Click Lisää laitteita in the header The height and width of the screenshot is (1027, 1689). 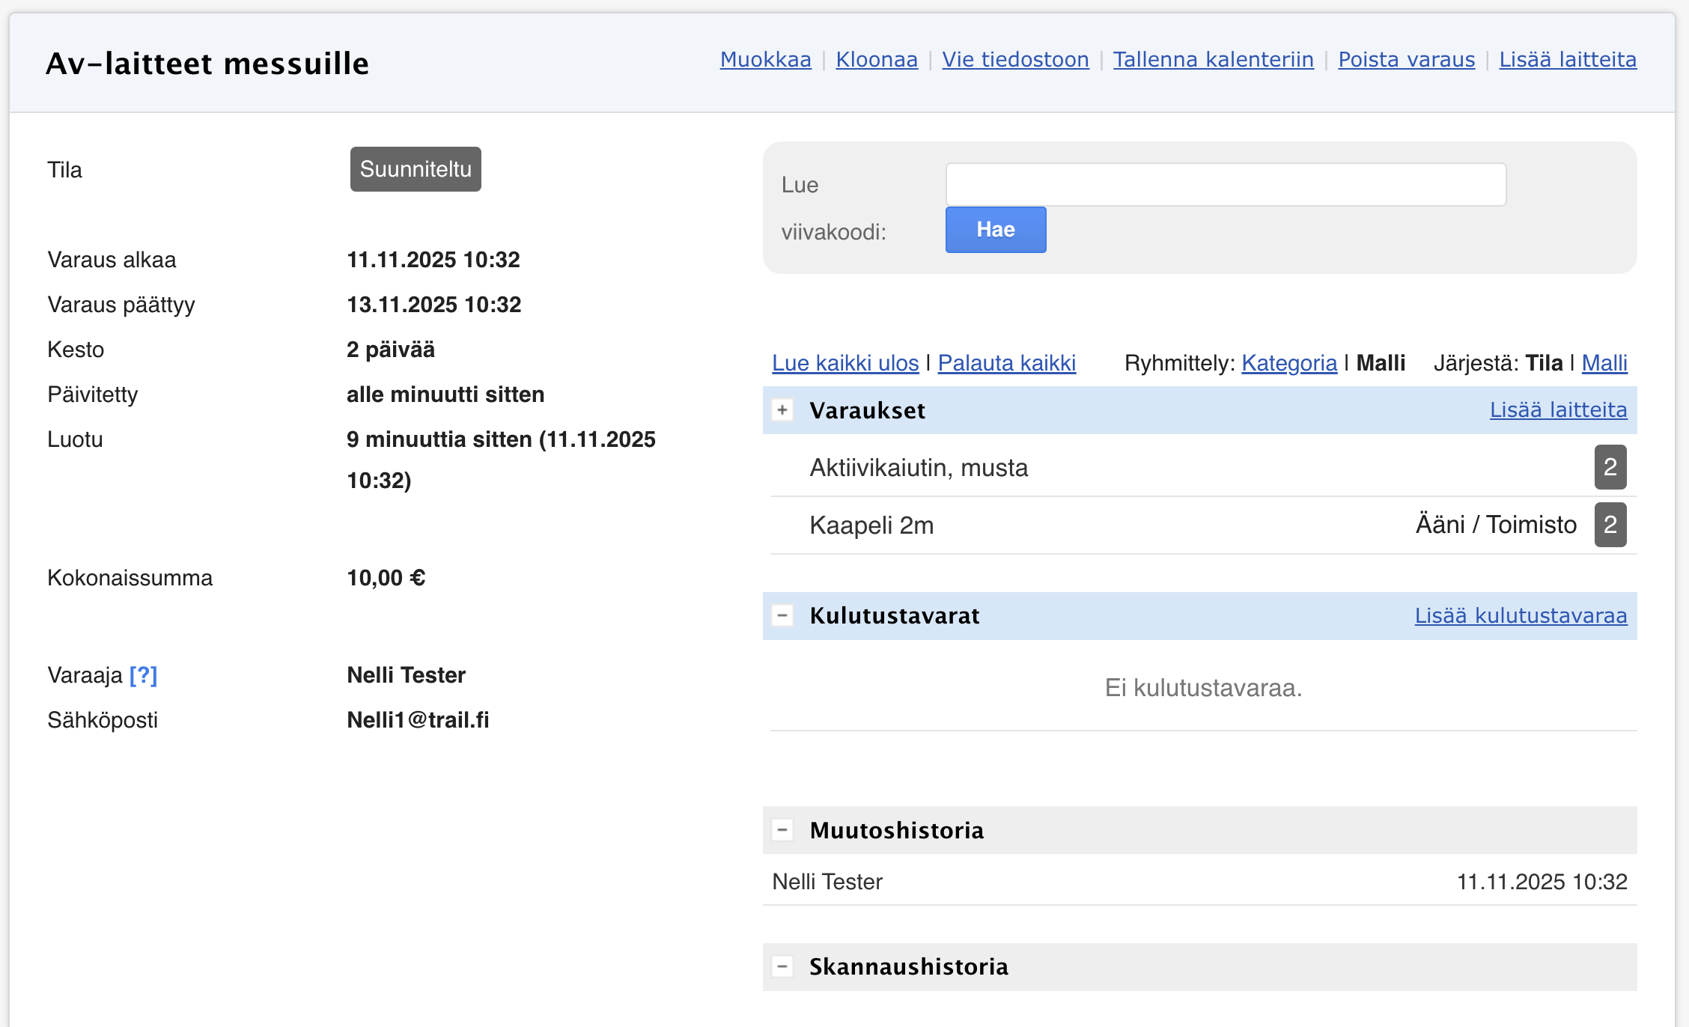coord(1567,60)
